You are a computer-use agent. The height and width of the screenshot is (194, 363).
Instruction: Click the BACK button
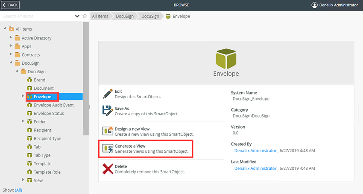tap(10, 5)
